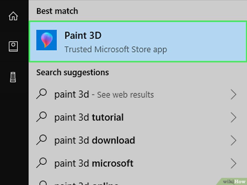Click magnifier icon beside 'See web results'
This screenshot has height=185, width=247.
tap(42, 94)
